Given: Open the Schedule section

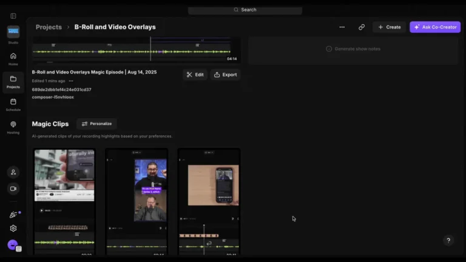Looking at the screenshot, I should click(13, 105).
